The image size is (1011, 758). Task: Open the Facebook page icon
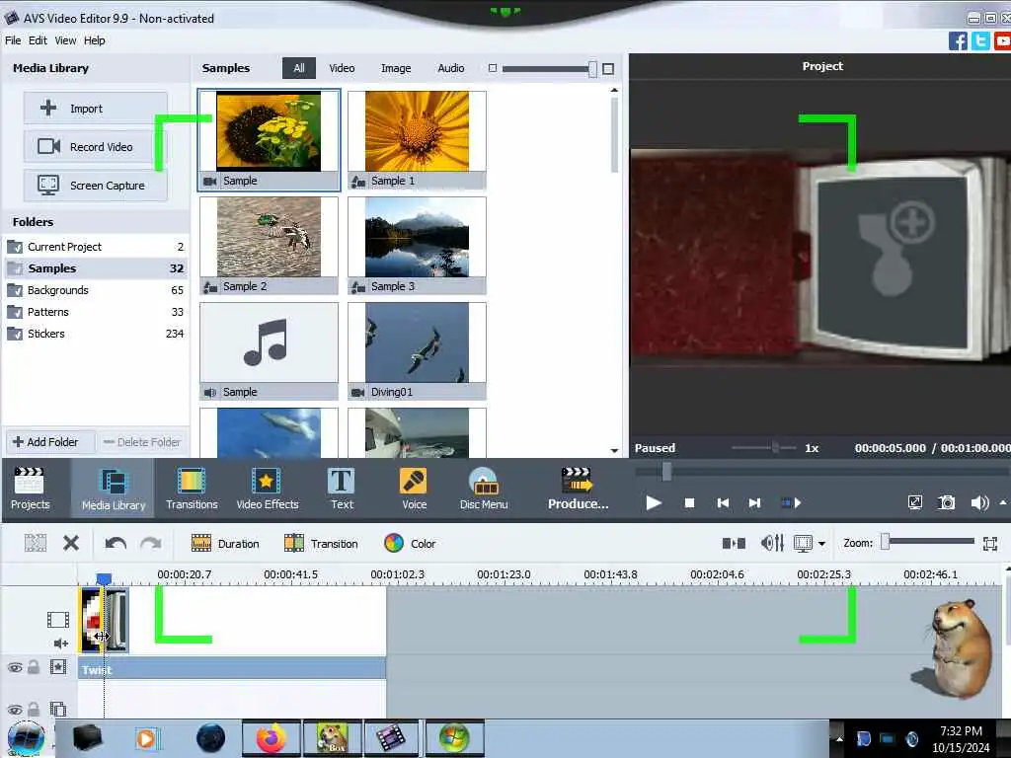click(x=958, y=40)
